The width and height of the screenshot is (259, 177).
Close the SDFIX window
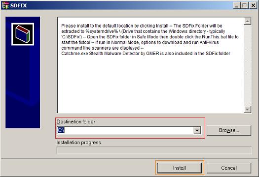coord(253,5)
